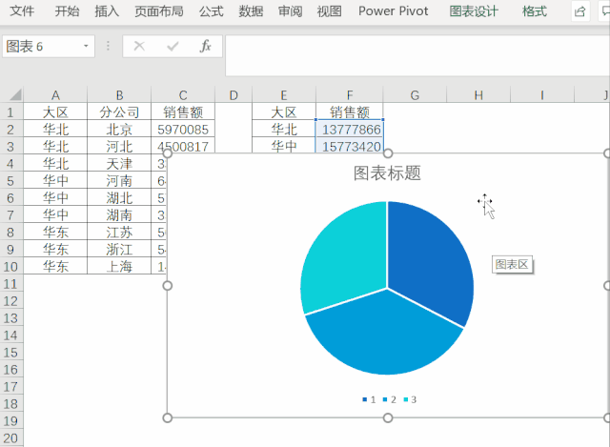
Task: Select column H header
Action: coord(478,95)
